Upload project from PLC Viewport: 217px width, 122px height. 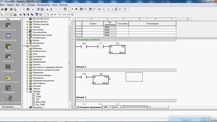pyautogui.click(x=47, y=9)
